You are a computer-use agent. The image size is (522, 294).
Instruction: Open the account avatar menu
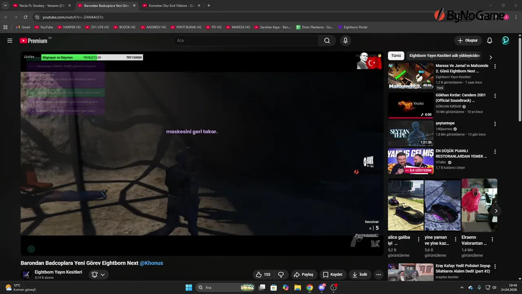[505, 40]
